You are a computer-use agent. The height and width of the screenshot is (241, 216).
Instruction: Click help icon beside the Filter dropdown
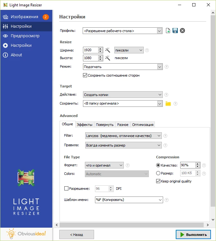(x=165, y=136)
